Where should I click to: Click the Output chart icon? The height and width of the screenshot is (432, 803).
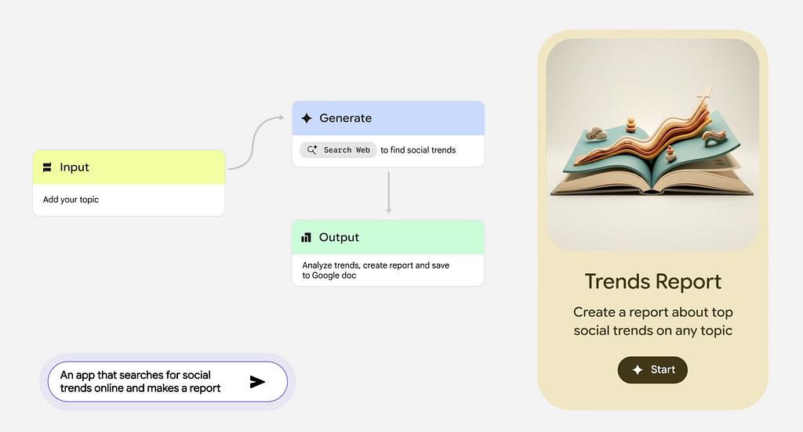pos(307,237)
